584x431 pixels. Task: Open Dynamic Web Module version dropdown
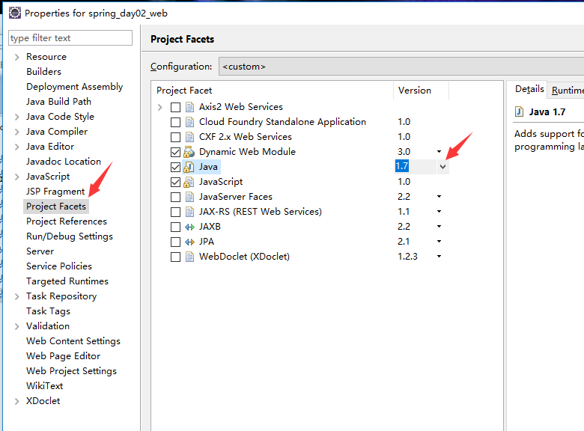439,151
